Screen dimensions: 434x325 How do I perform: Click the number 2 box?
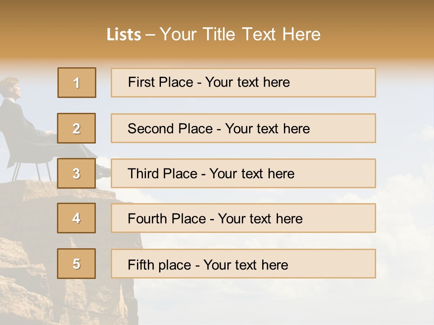(x=76, y=128)
